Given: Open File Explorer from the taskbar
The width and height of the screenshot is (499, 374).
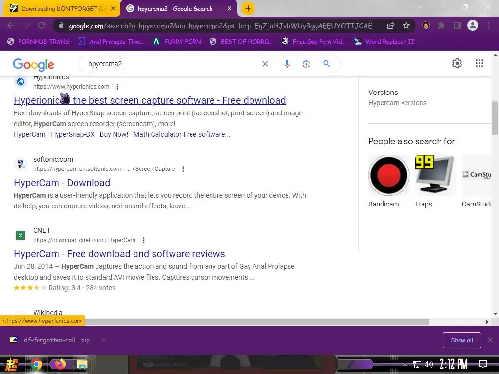Looking at the screenshot, I should coord(82,364).
